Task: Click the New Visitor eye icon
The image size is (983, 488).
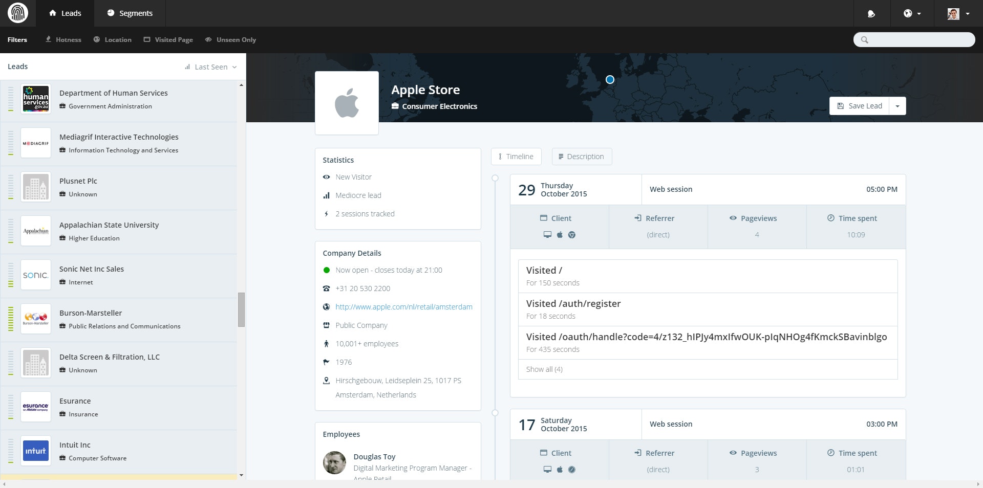Action: 326,177
